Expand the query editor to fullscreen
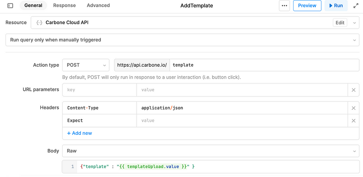The height and width of the screenshot is (177, 363). pos(356,6)
